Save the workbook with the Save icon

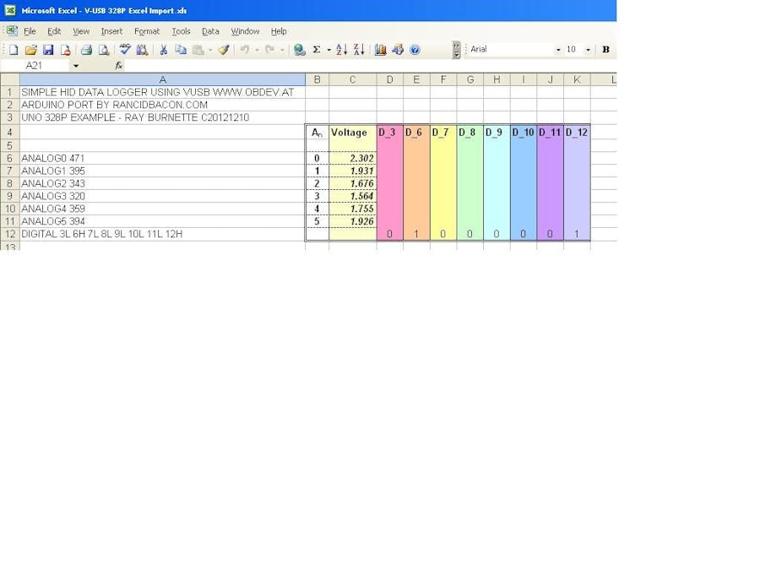click(49, 50)
